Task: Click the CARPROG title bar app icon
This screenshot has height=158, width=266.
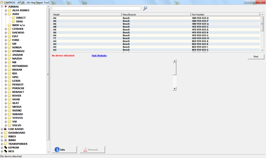Action: (2, 2)
